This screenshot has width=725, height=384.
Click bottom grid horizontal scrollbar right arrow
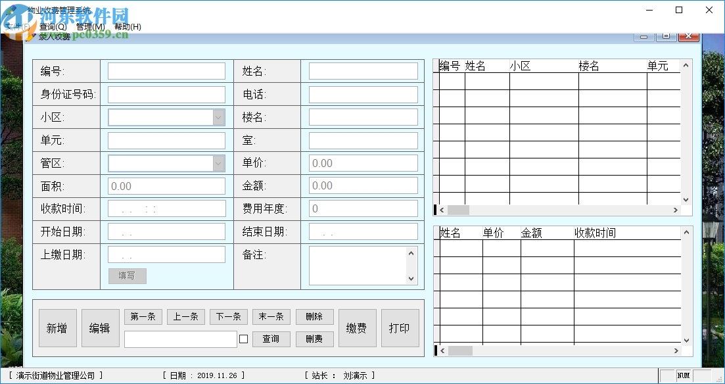tap(676, 350)
